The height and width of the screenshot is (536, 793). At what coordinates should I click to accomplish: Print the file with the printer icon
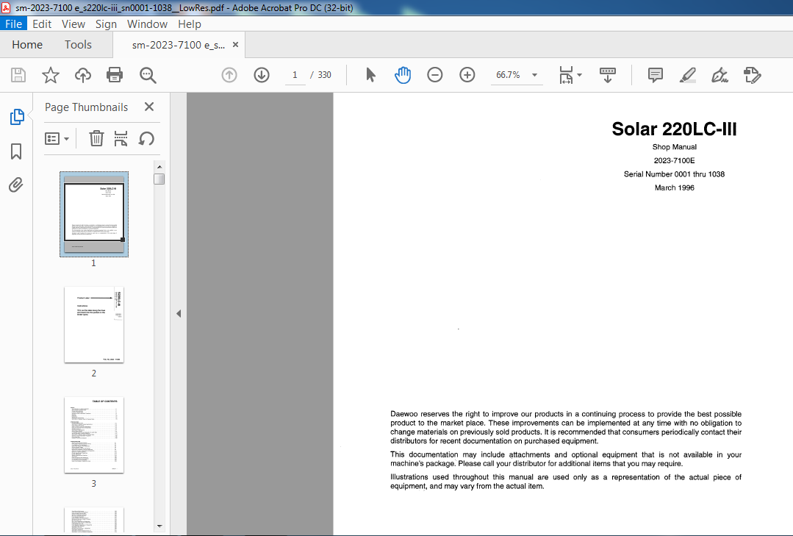tap(115, 75)
